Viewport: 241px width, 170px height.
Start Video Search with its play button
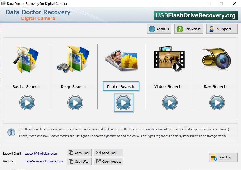(170, 103)
